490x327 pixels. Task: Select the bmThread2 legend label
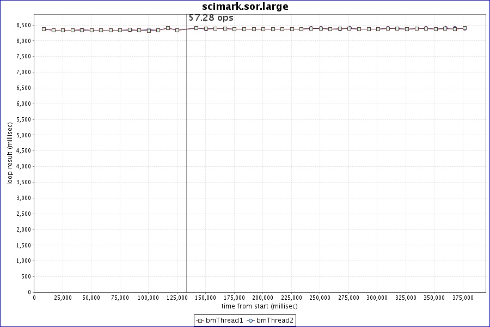275,320
